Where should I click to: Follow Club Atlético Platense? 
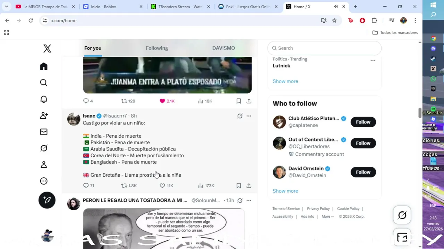pyautogui.click(x=363, y=122)
